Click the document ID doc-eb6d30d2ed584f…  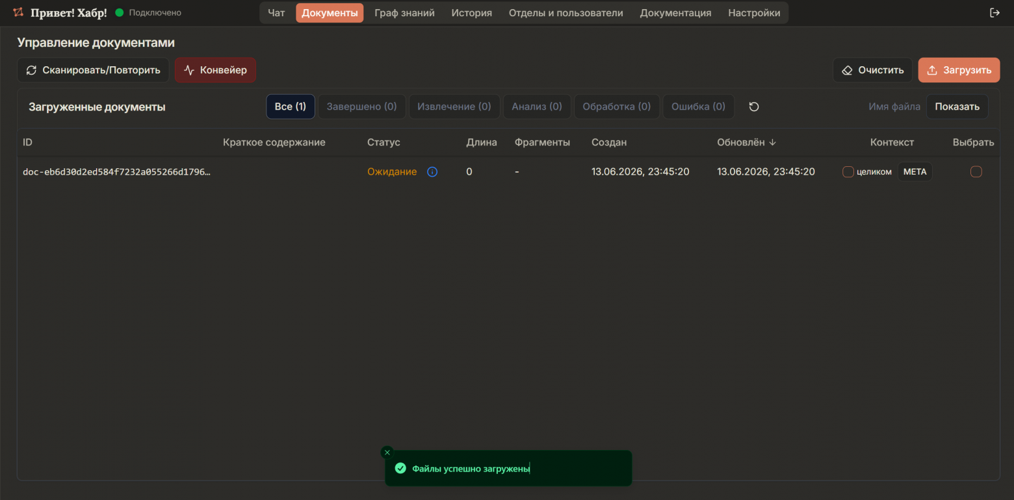[117, 172]
